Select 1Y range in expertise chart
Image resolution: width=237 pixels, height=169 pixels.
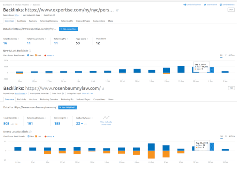click(226, 55)
